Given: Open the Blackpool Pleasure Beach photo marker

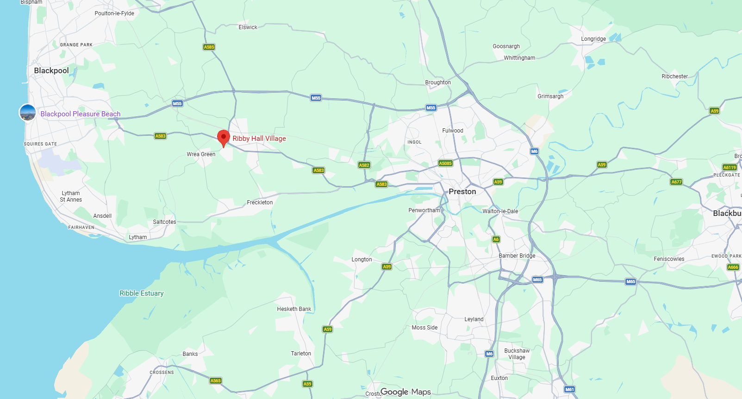Looking at the screenshot, I should (x=28, y=113).
